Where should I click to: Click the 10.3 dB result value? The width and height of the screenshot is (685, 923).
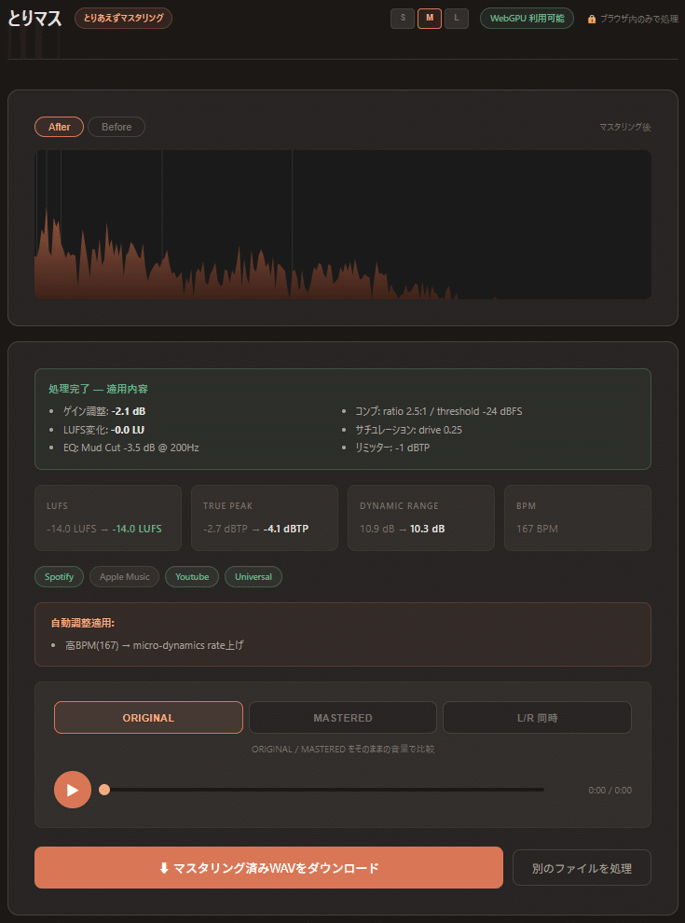[427, 529]
